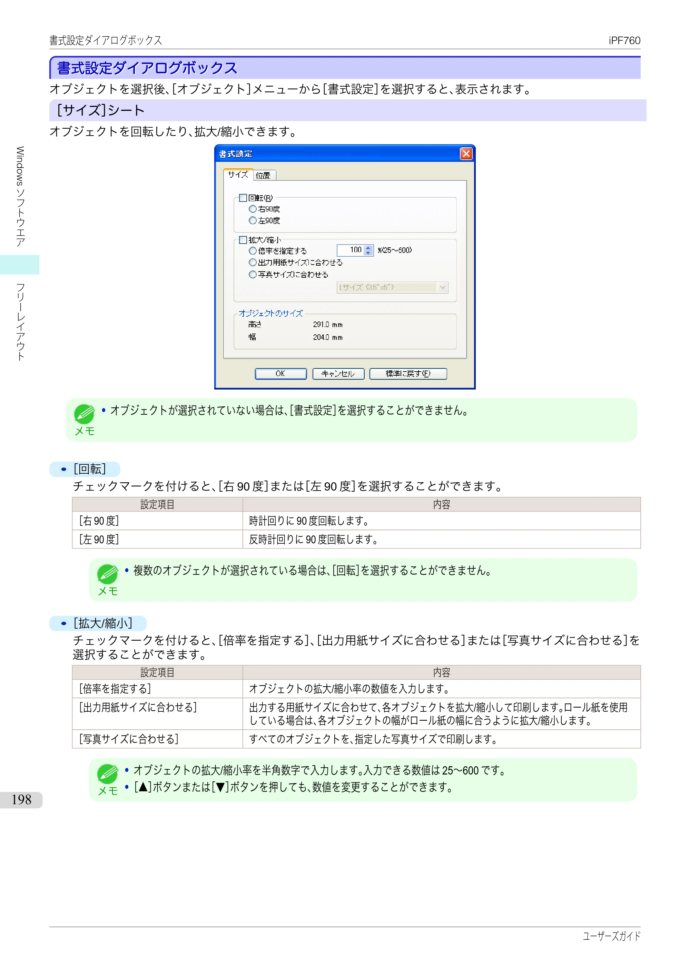The width and height of the screenshot is (690, 976).
Task: Click the [サイズ]シート heading
Action: [101, 110]
